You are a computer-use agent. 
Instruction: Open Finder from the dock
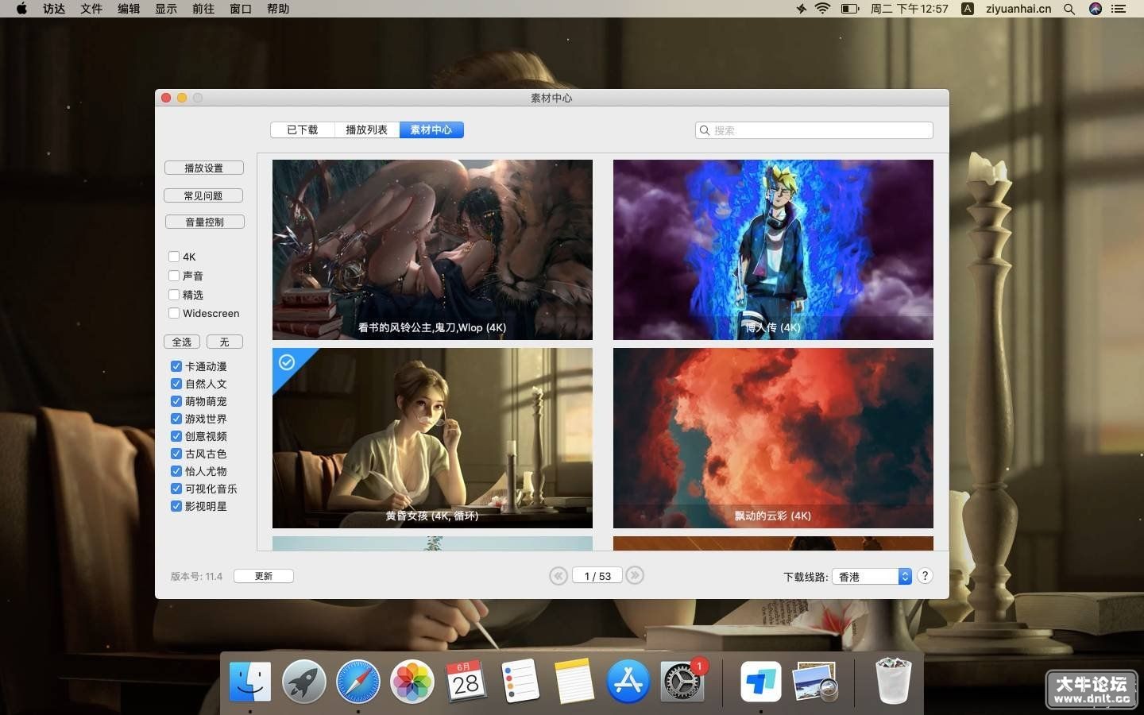pos(250,682)
